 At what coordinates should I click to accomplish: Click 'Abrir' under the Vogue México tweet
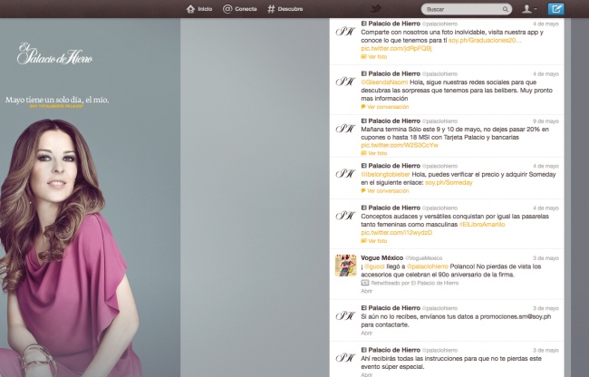click(367, 292)
